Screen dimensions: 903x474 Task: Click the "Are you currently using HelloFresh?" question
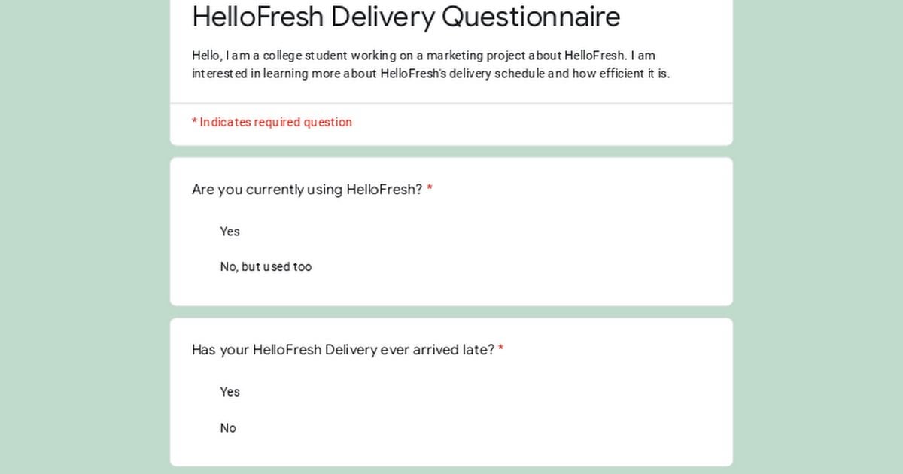coord(307,190)
